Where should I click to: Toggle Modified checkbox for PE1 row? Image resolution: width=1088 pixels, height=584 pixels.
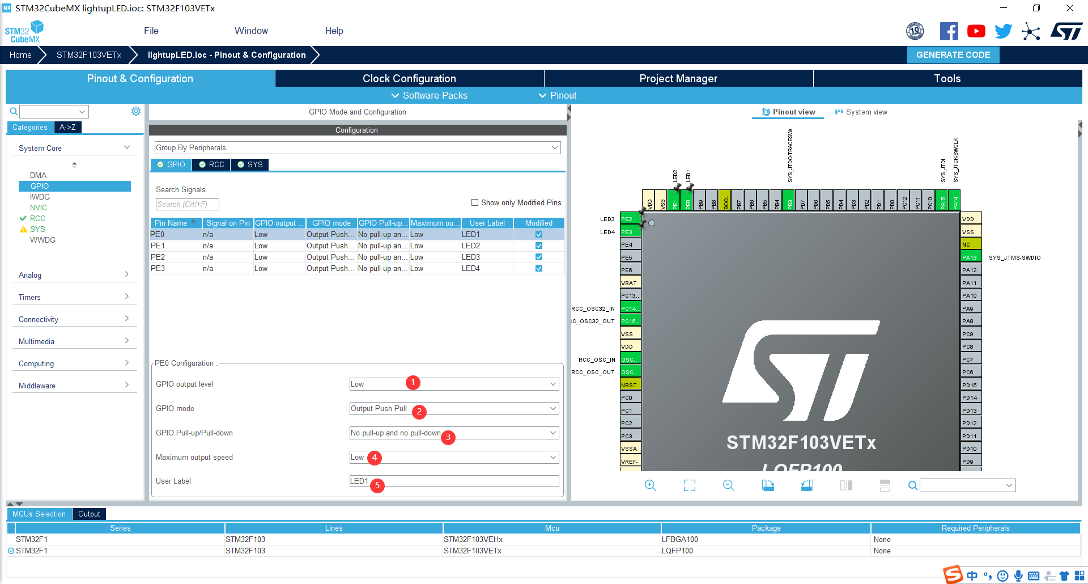(539, 246)
